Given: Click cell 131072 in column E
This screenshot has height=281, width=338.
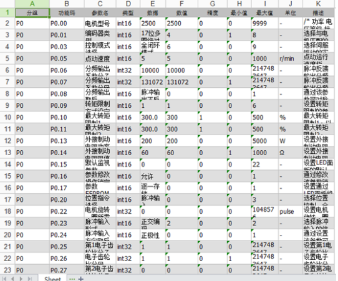Looking at the screenshot, I should (x=153, y=82).
